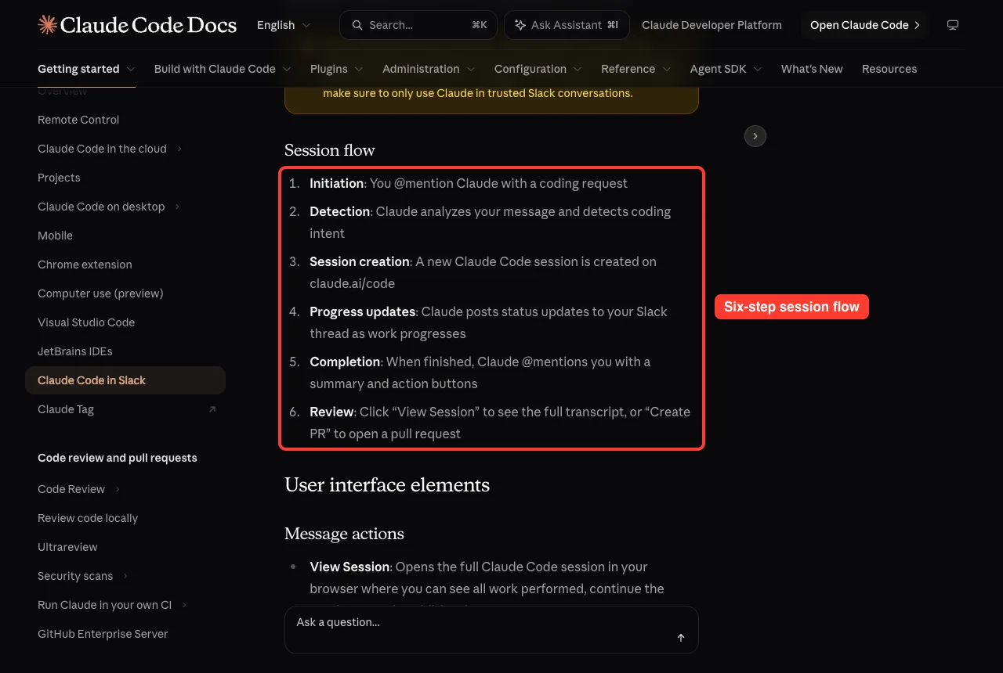Toggle the display theme monitor icon
The image size is (1003, 673).
[x=953, y=25]
